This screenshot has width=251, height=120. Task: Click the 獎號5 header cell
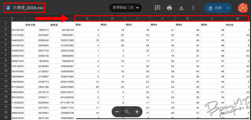[187, 24]
